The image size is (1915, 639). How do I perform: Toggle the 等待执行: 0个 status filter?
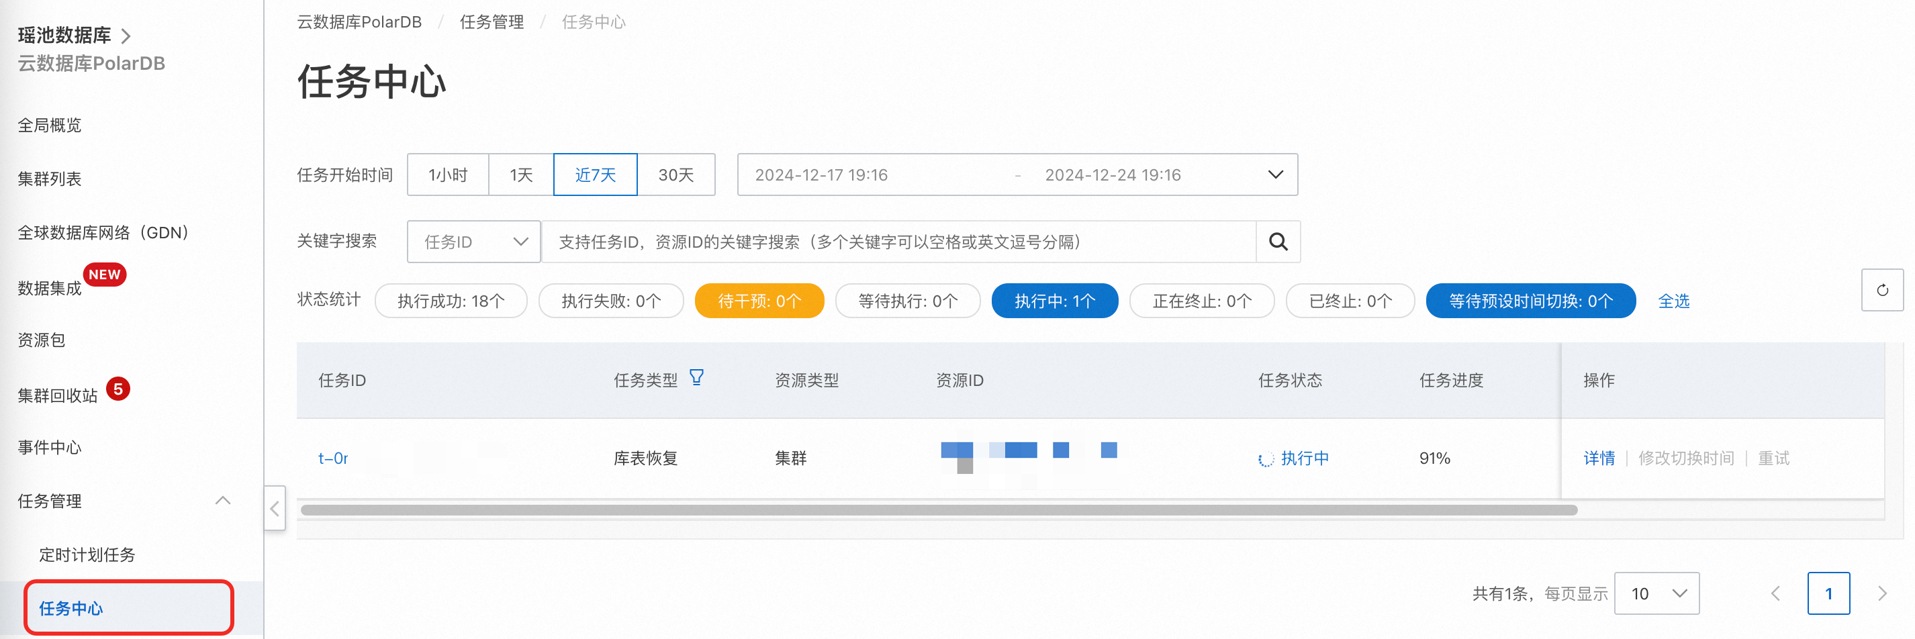click(908, 301)
